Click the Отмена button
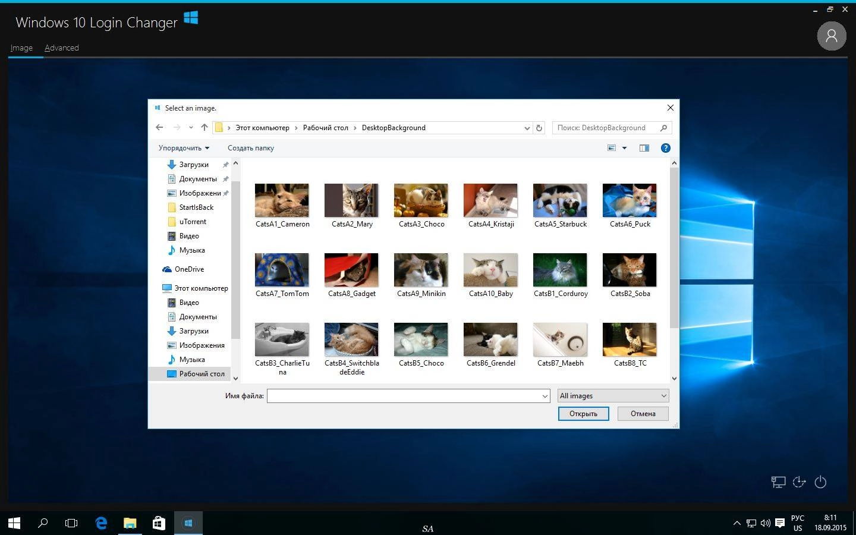This screenshot has width=856, height=535. [x=643, y=414]
